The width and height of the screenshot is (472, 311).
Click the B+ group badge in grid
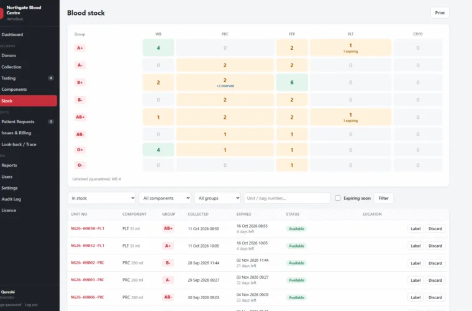(79, 82)
